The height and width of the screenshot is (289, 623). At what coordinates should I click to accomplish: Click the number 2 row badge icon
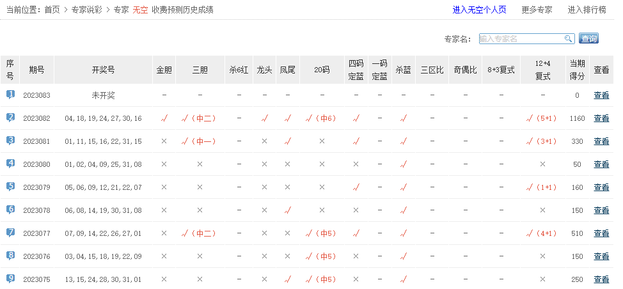(x=10, y=118)
